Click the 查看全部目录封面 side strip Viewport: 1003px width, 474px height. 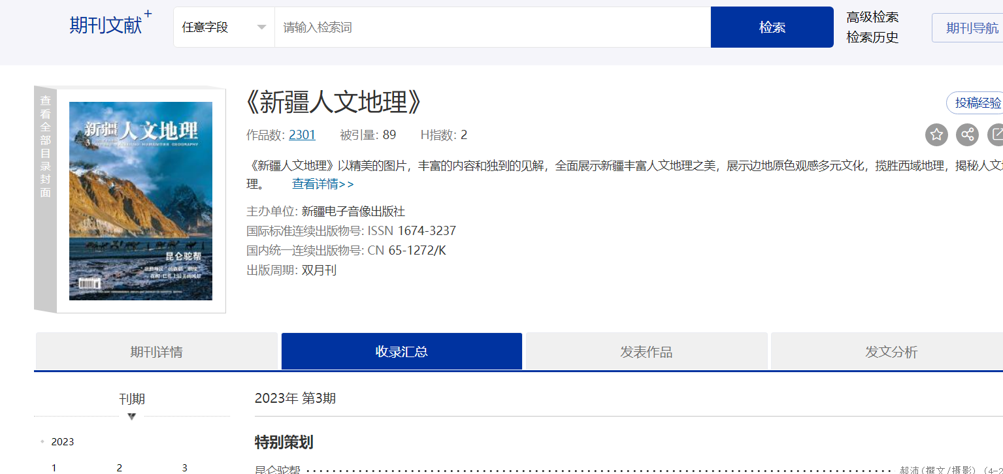45,199
